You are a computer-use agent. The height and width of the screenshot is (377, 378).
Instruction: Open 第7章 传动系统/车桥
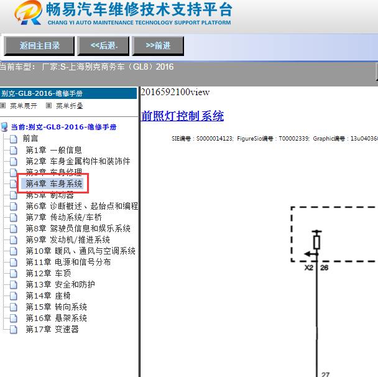(63, 217)
